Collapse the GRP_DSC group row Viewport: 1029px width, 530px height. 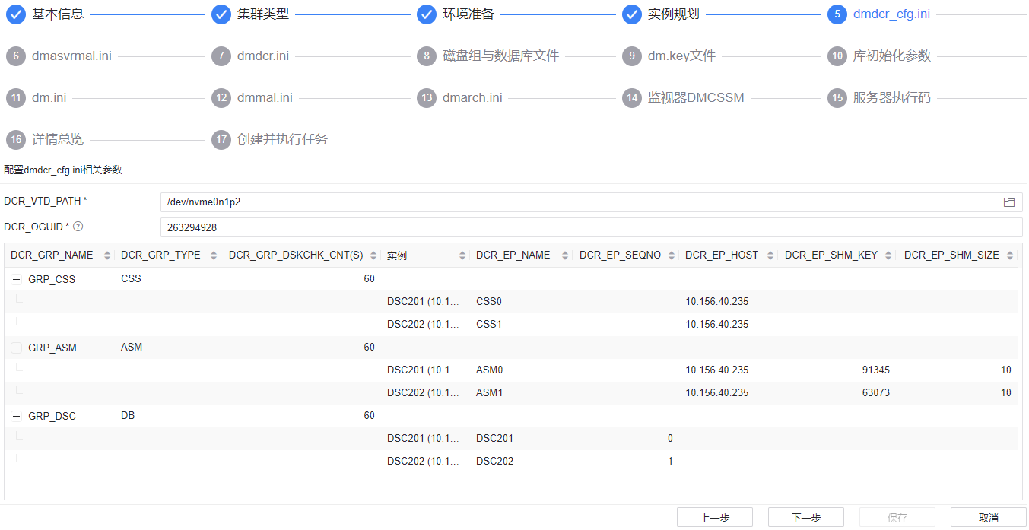16,416
